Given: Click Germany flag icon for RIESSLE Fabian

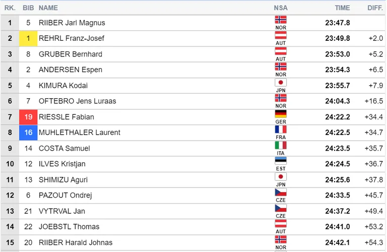Looking at the screenshot, I should (281, 114).
